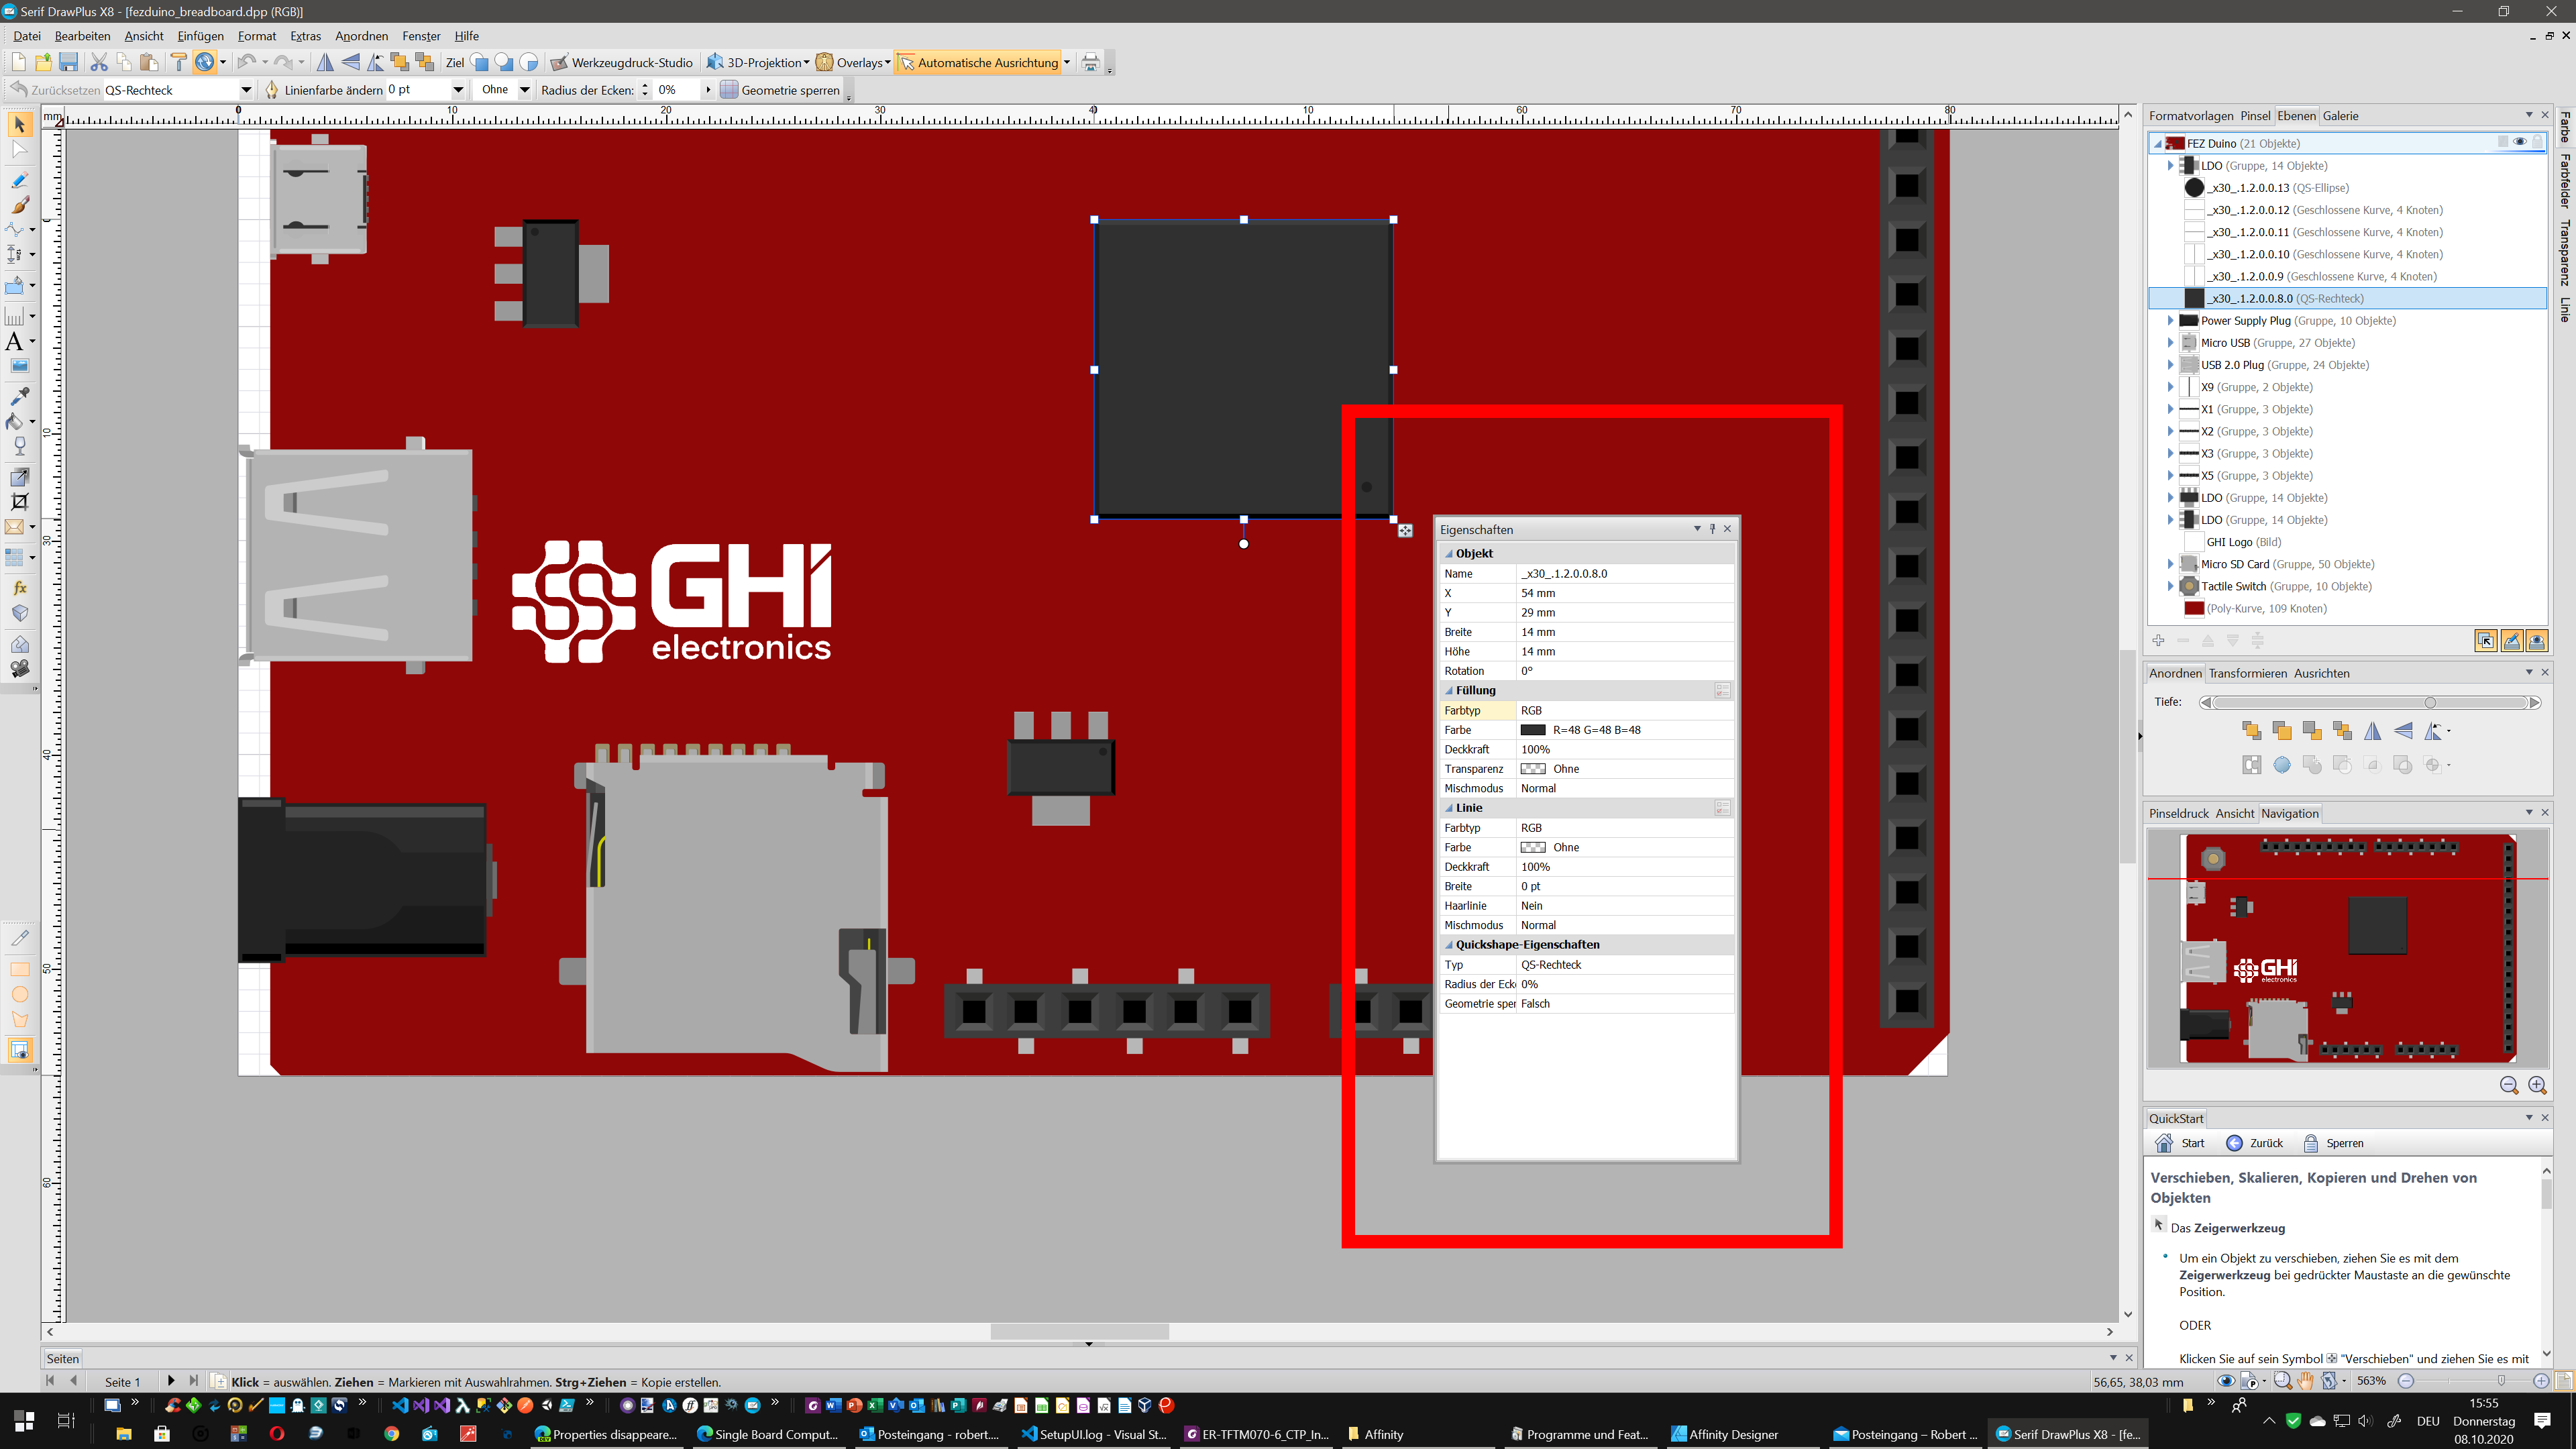Click the Format Painter icon
This screenshot has height=1449, width=2576.
179,62
